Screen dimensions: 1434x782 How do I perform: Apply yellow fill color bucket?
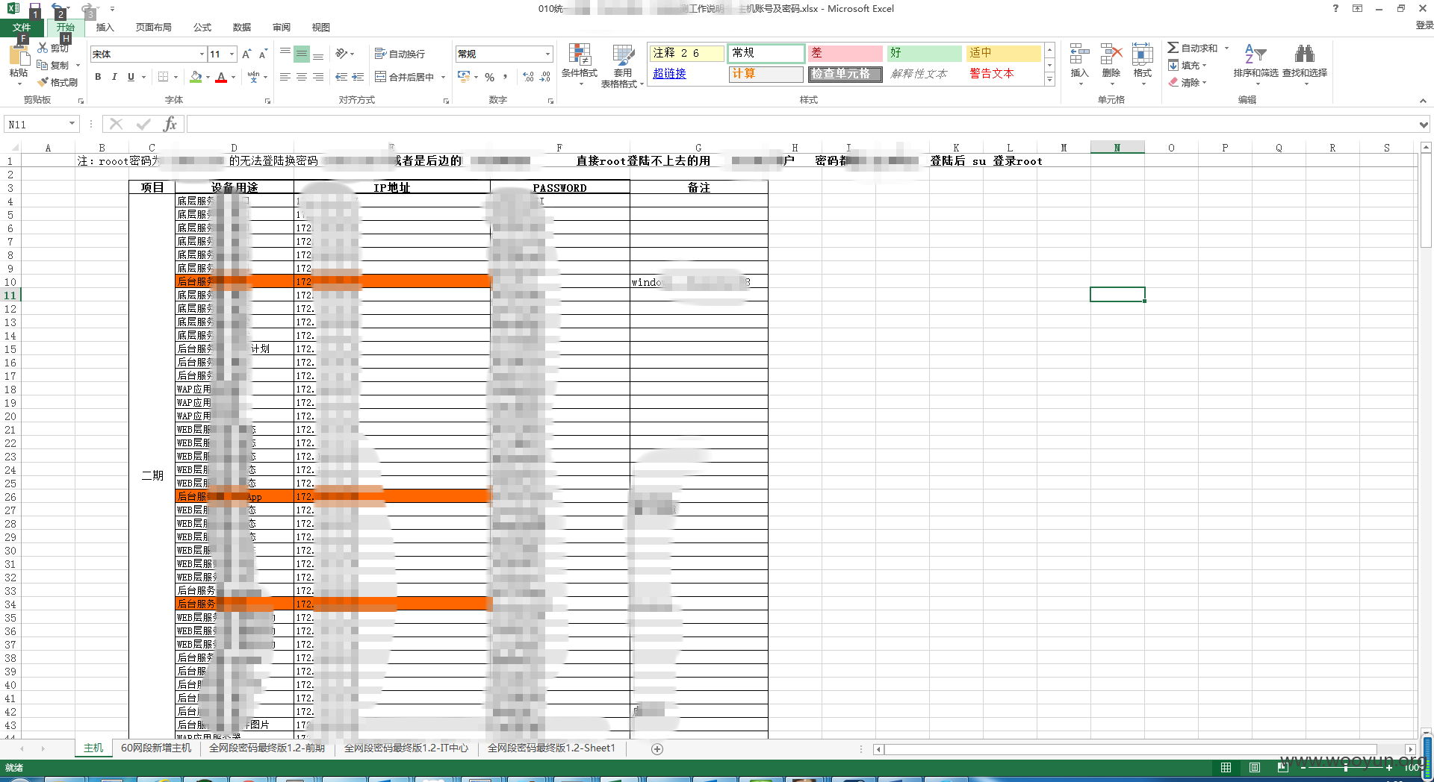tap(196, 77)
